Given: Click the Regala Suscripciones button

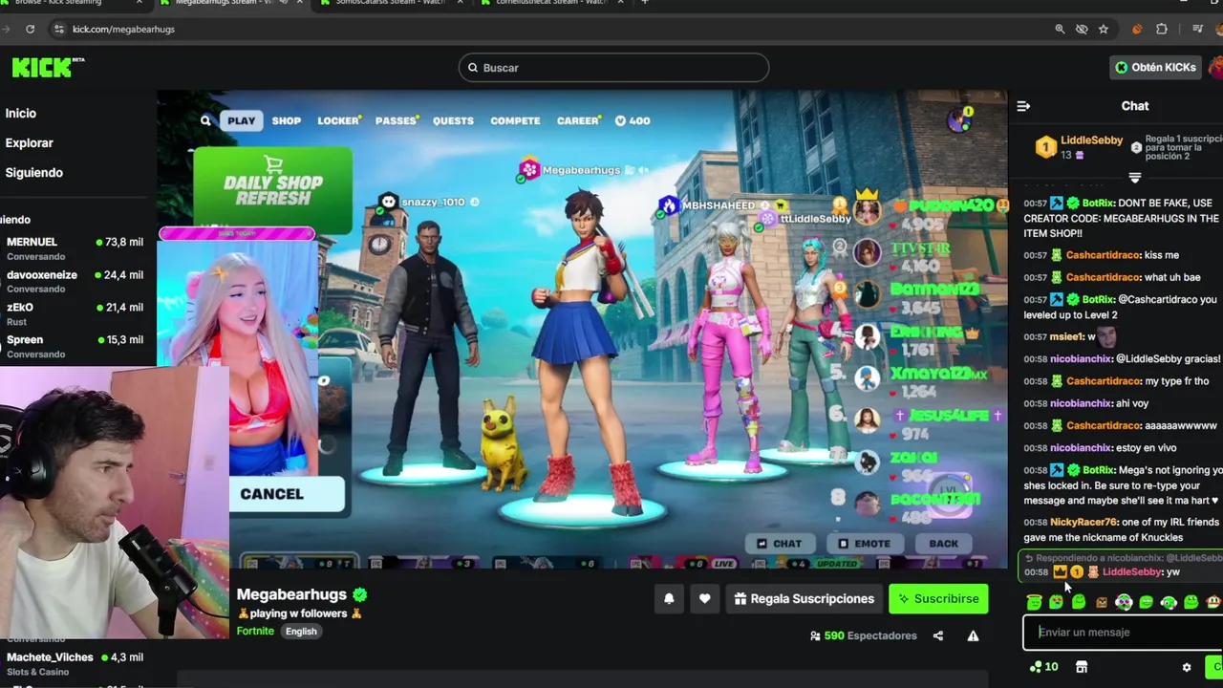Looking at the screenshot, I should pyautogui.click(x=805, y=598).
